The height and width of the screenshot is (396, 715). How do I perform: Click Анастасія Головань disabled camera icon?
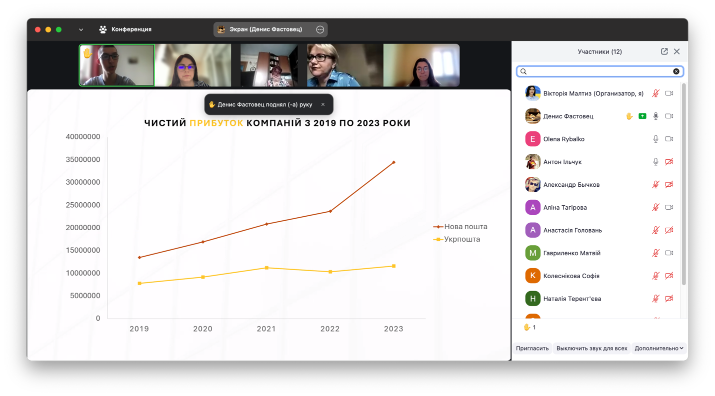(669, 230)
